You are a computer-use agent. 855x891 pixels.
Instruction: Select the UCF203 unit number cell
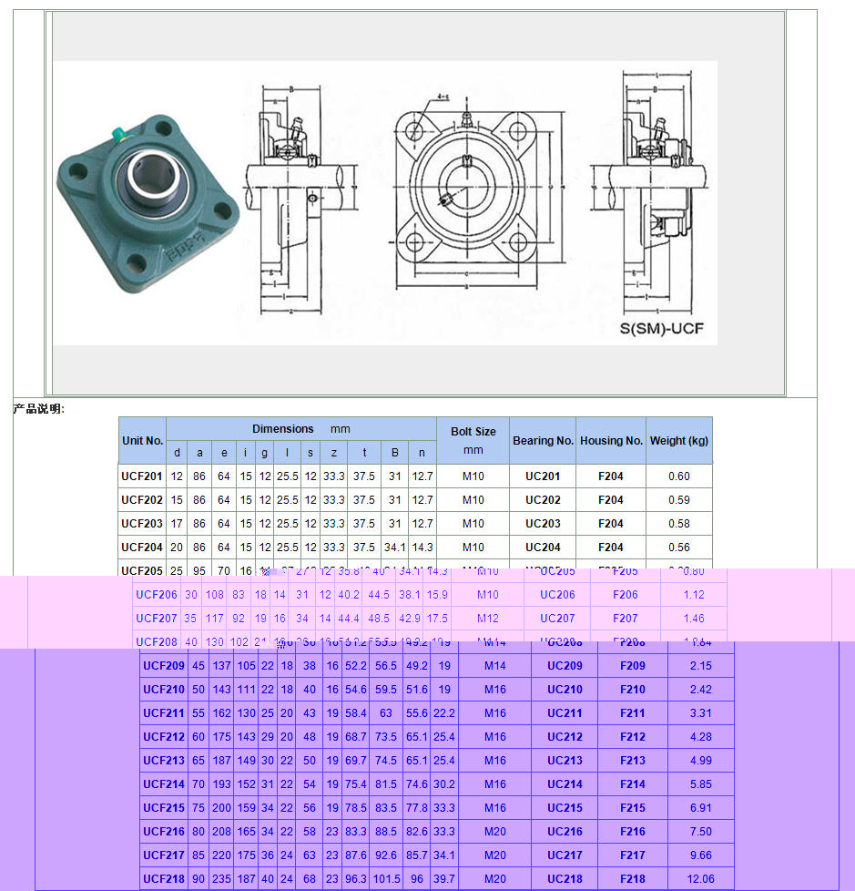pos(142,523)
